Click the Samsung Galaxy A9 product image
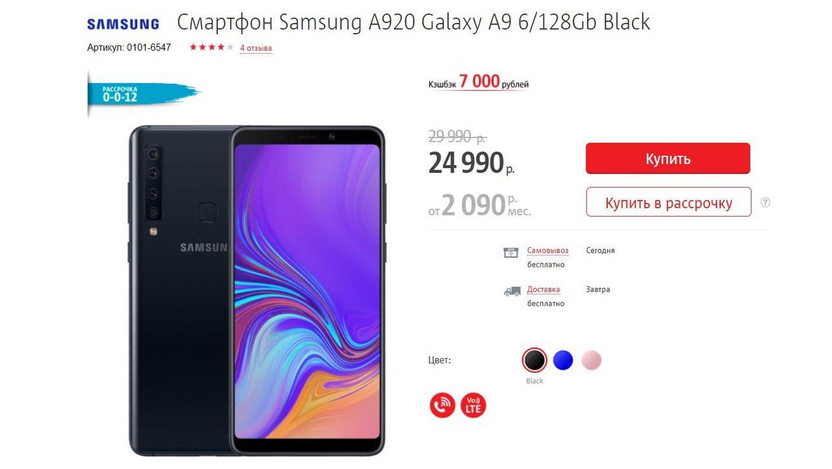 tap(257, 291)
